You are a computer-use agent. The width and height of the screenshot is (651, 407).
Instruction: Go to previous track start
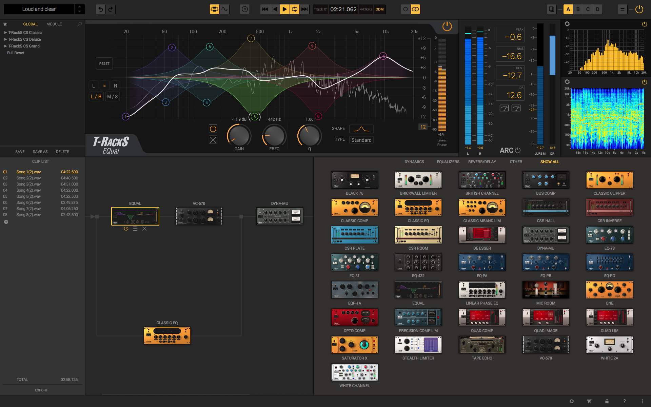point(275,9)
